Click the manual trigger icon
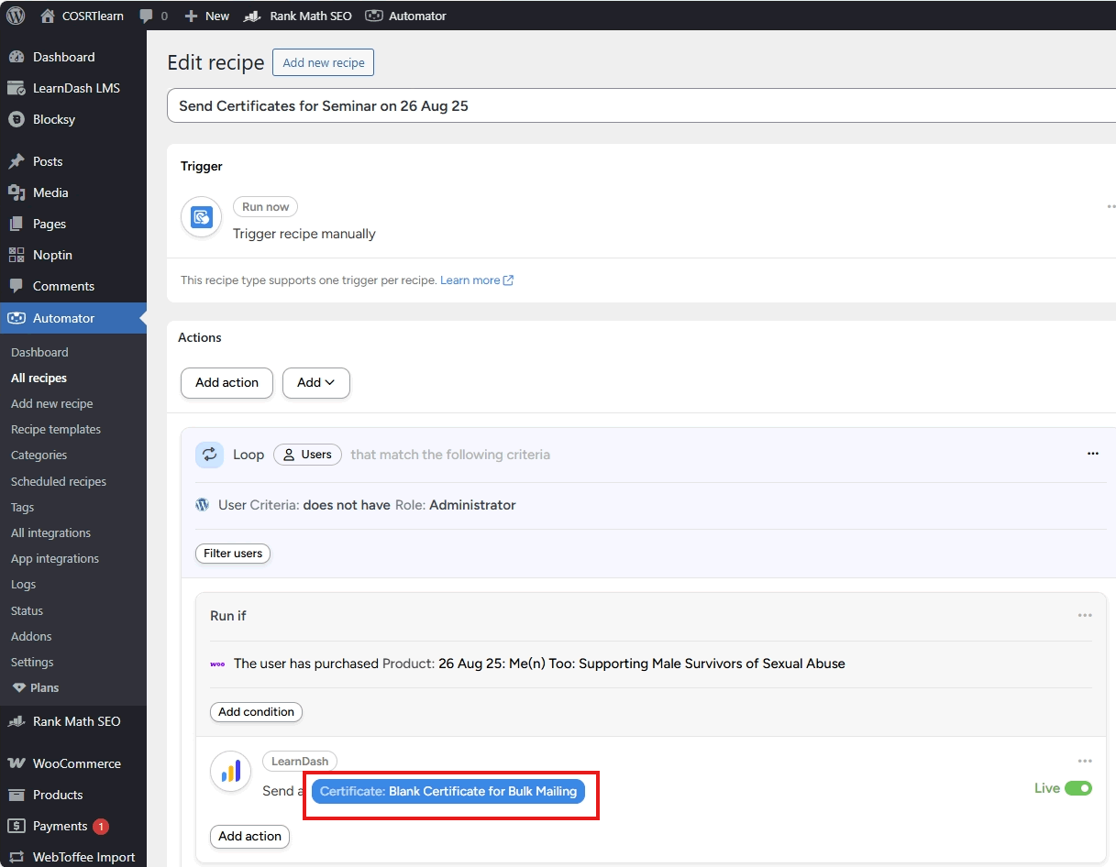The height and width of the screenshot is (867, 1116). [x=202, y=217]
